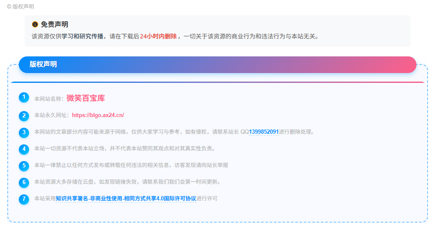Click the bold text 学习和研究传播
The width and height of the screenshot is (437, 226).
click(x=83, y=36)
